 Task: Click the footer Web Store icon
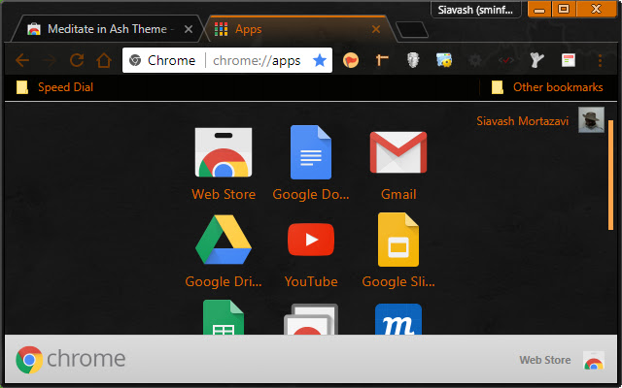click(594, 361)
